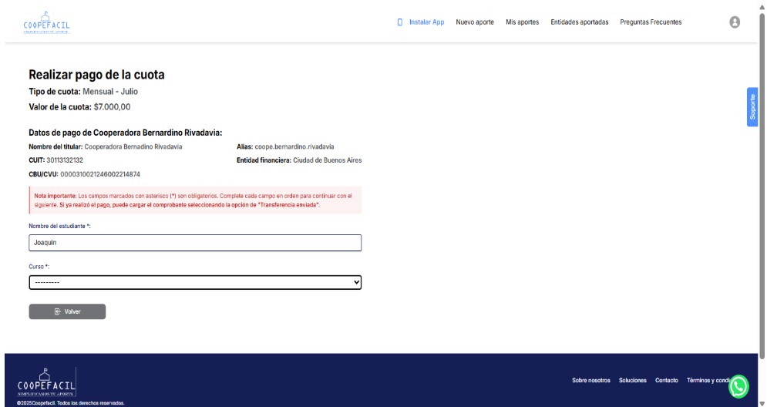This screenshot has height=407, width=767.
Task: Open WhatsApp chat floating icon
Action: coord(738,385)
